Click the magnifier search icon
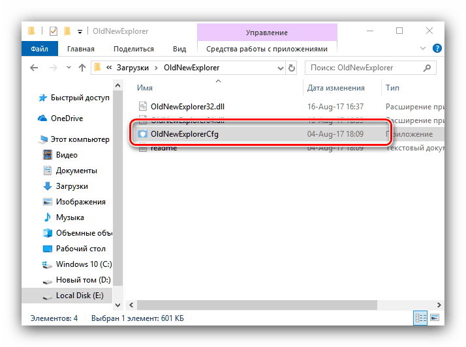 click(x=427, y=68)
